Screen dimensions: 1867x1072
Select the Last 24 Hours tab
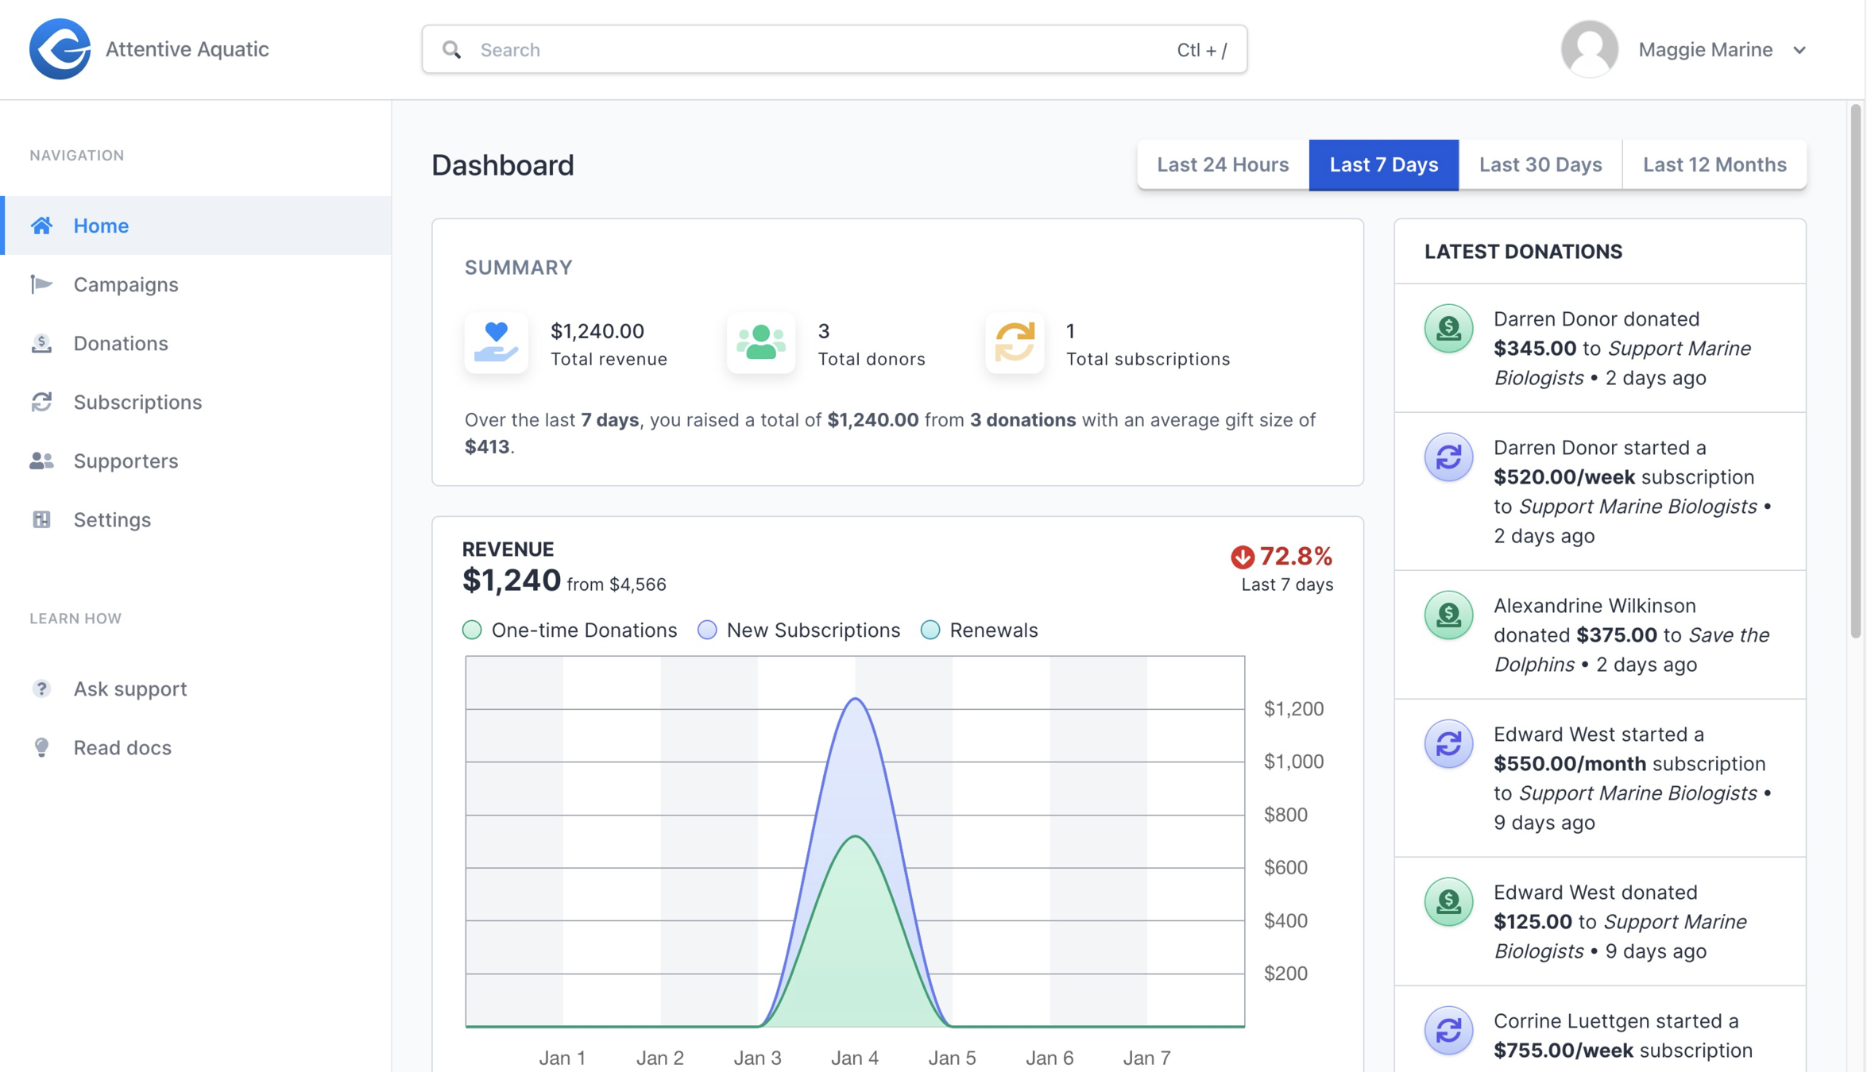(x=1222, y=164)
